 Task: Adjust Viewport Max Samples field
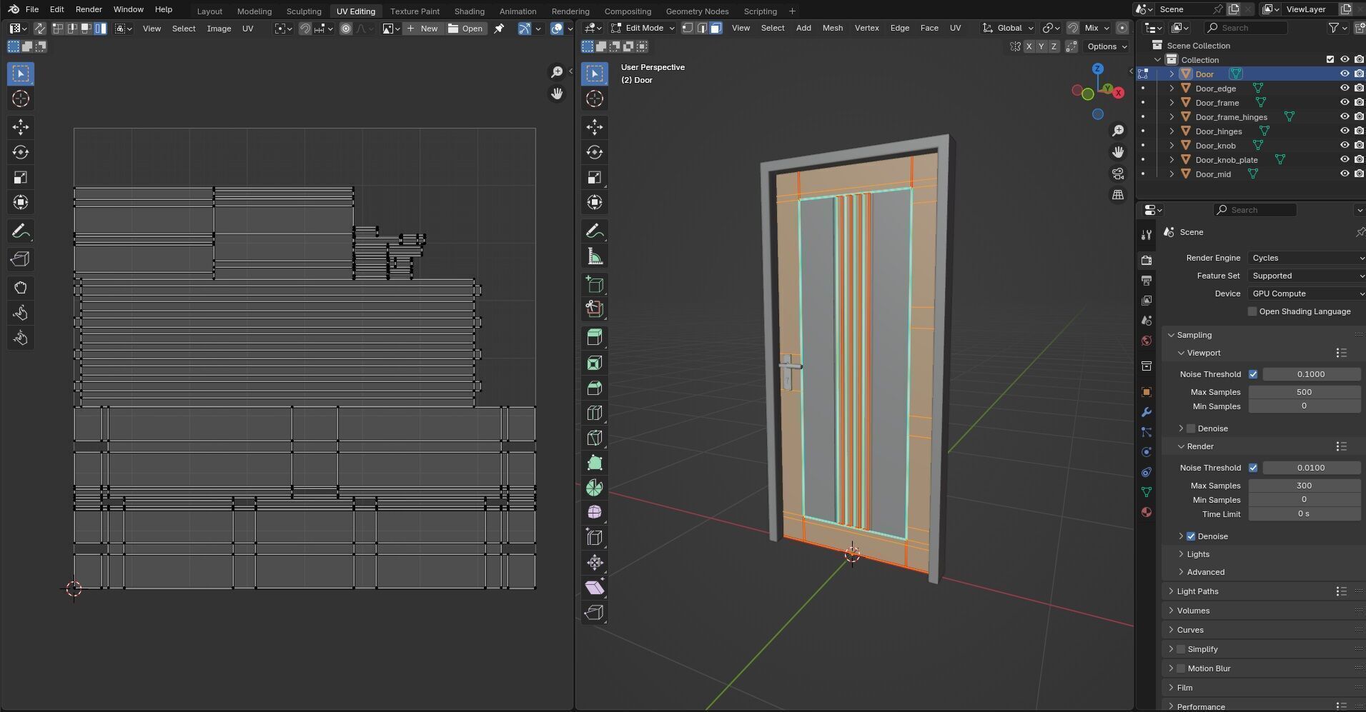click(1304, 392)
